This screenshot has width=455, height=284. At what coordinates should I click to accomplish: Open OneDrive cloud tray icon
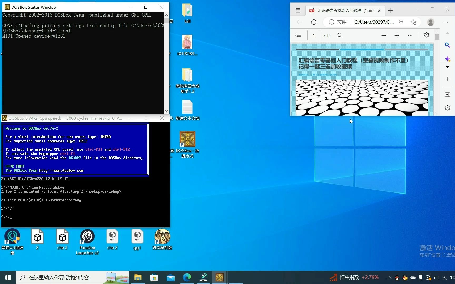coord(413,277)
